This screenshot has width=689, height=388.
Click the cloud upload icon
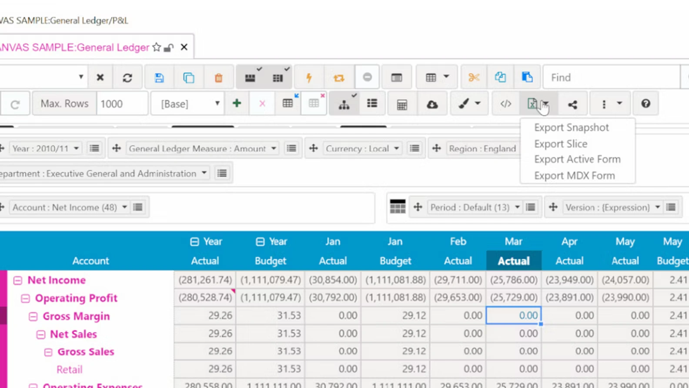(x=432, y=104)
